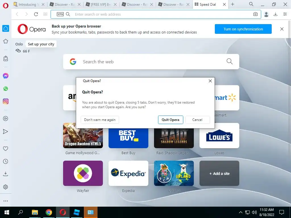Screen dimensions: 291x218
Task: Open File Explorer from taskbar
Action: [35, 212]
